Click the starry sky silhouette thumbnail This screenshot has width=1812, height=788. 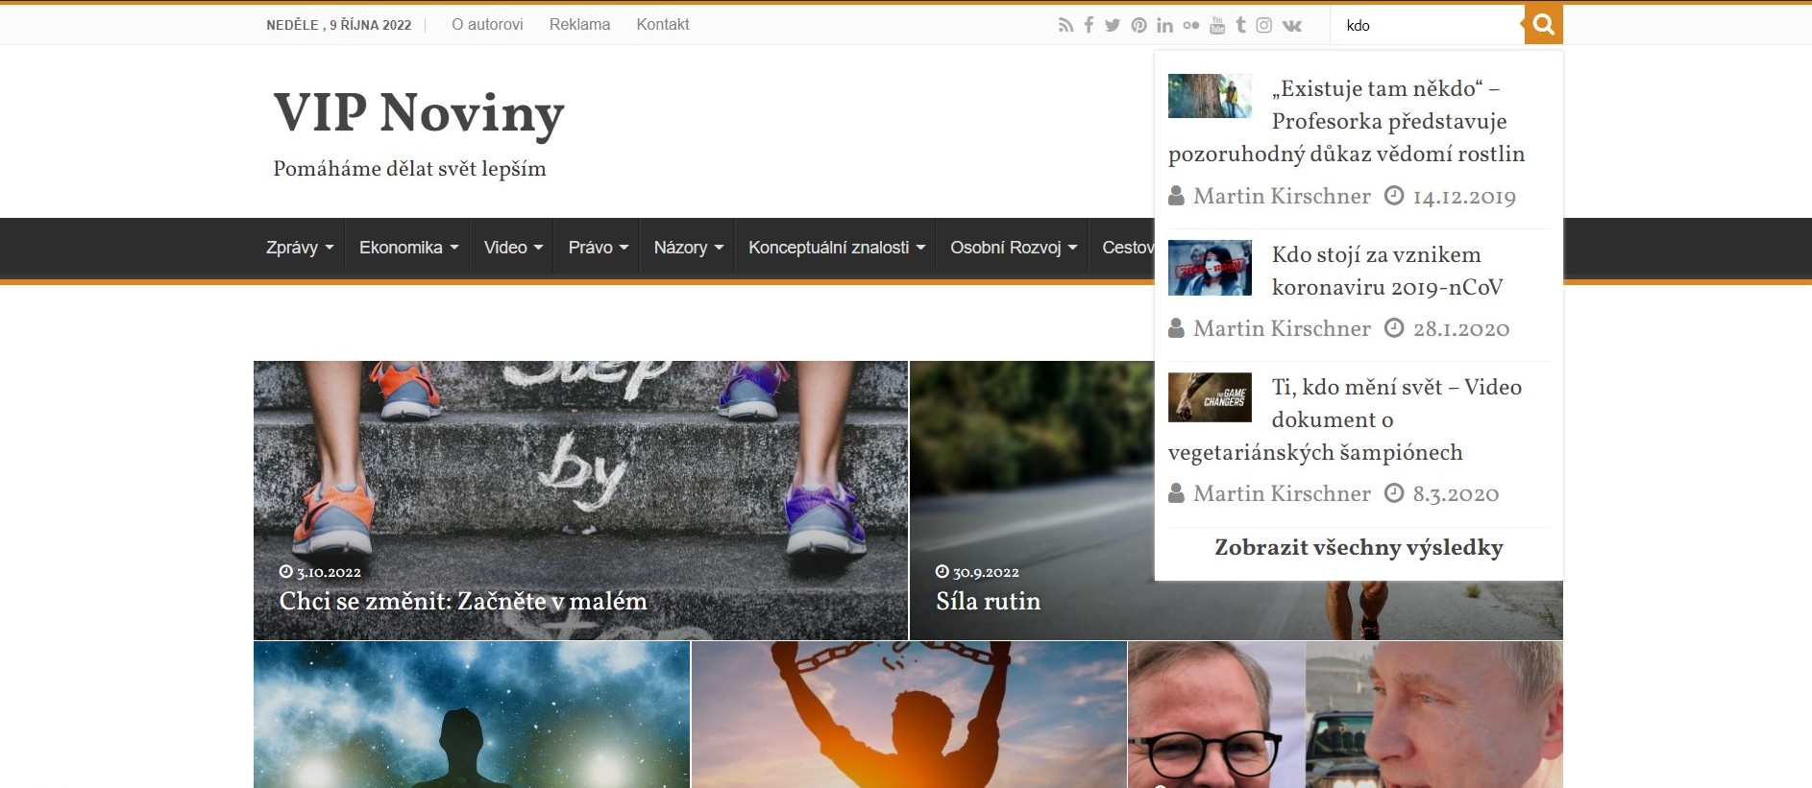(x=472, y=715)
